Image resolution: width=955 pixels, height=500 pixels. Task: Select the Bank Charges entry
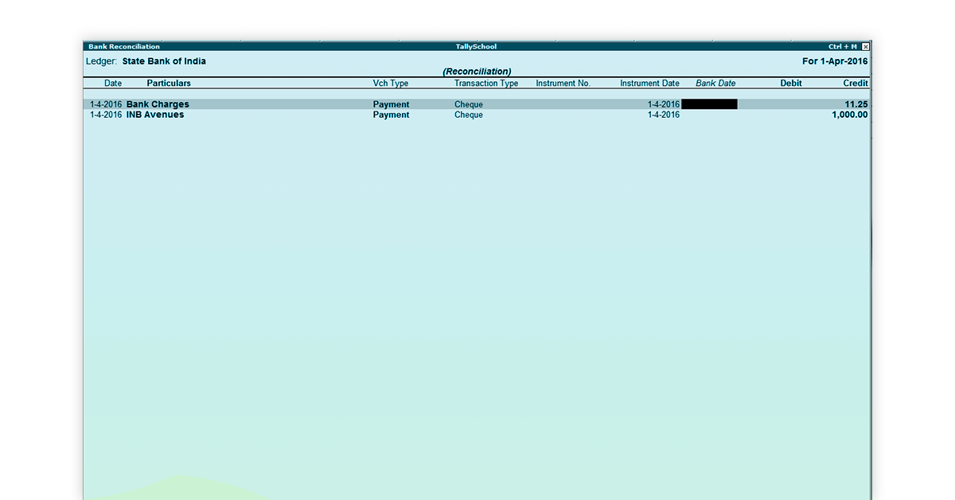click(158, 104)
